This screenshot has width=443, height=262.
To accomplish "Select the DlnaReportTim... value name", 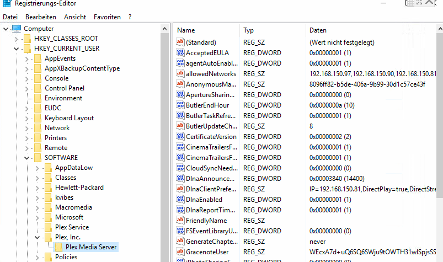I will 210,210.
